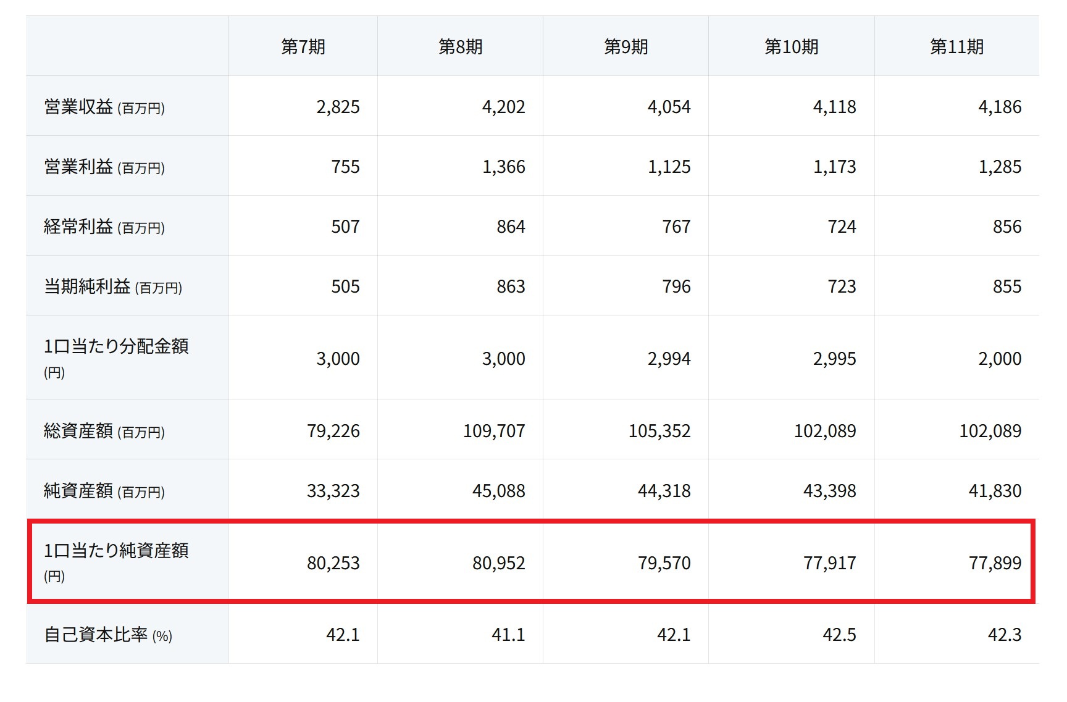This screenshot has width=1067, height=702.
Task: Click 第8期 operating revenue value 4,202
Action: point(503,107)
